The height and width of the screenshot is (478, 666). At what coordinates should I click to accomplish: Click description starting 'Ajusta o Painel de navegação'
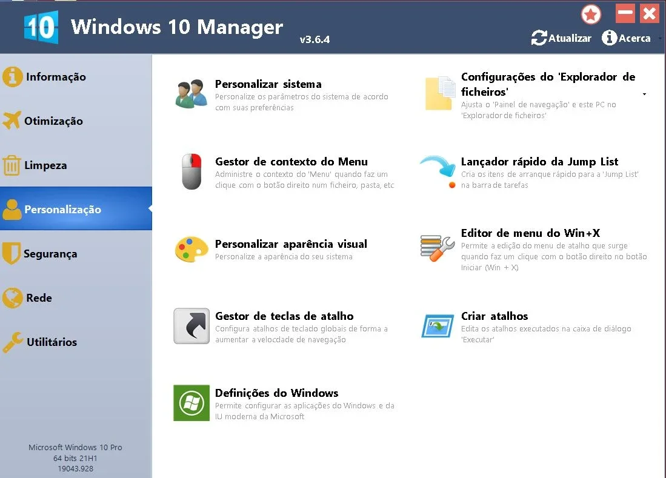[539, 110]
